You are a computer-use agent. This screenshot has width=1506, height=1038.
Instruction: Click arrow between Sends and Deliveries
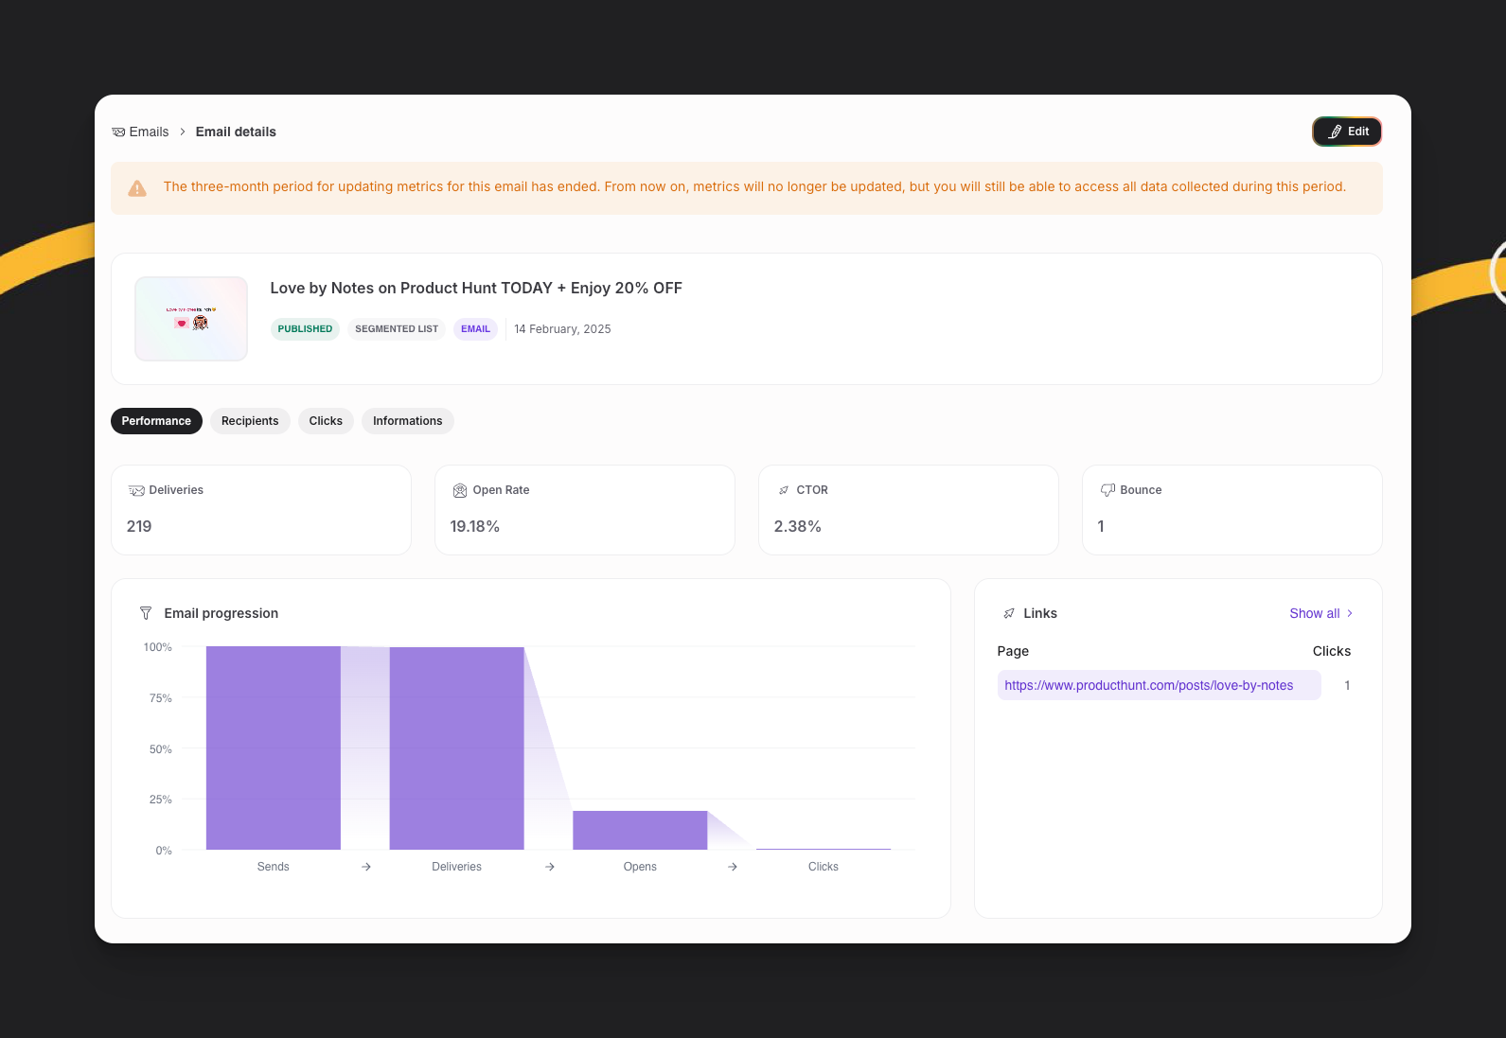[366, 867]
